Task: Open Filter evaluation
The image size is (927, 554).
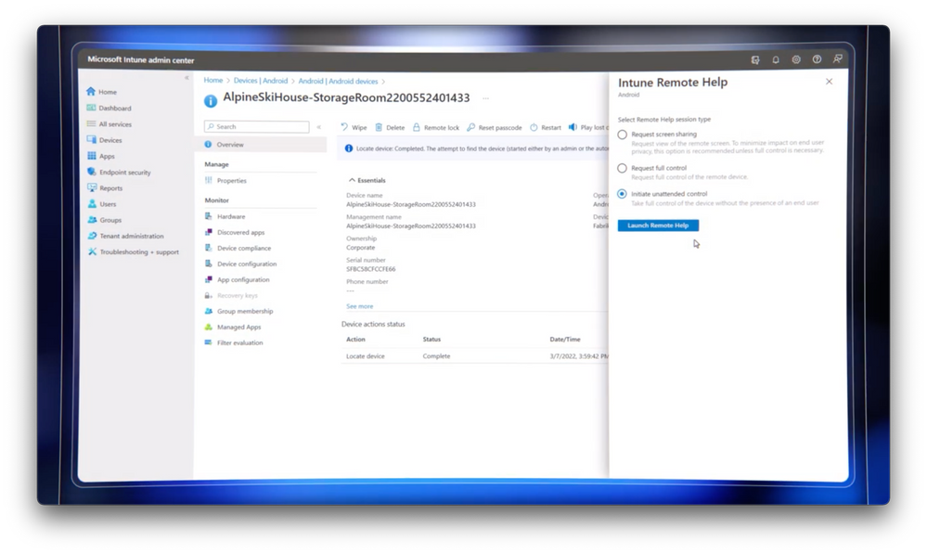Action: point(234,342)
